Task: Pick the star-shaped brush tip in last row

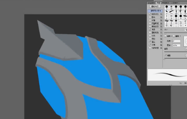Action: [181, 25]
